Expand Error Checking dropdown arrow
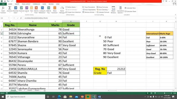Screen dimensions: 177x99 pos(109,10)
